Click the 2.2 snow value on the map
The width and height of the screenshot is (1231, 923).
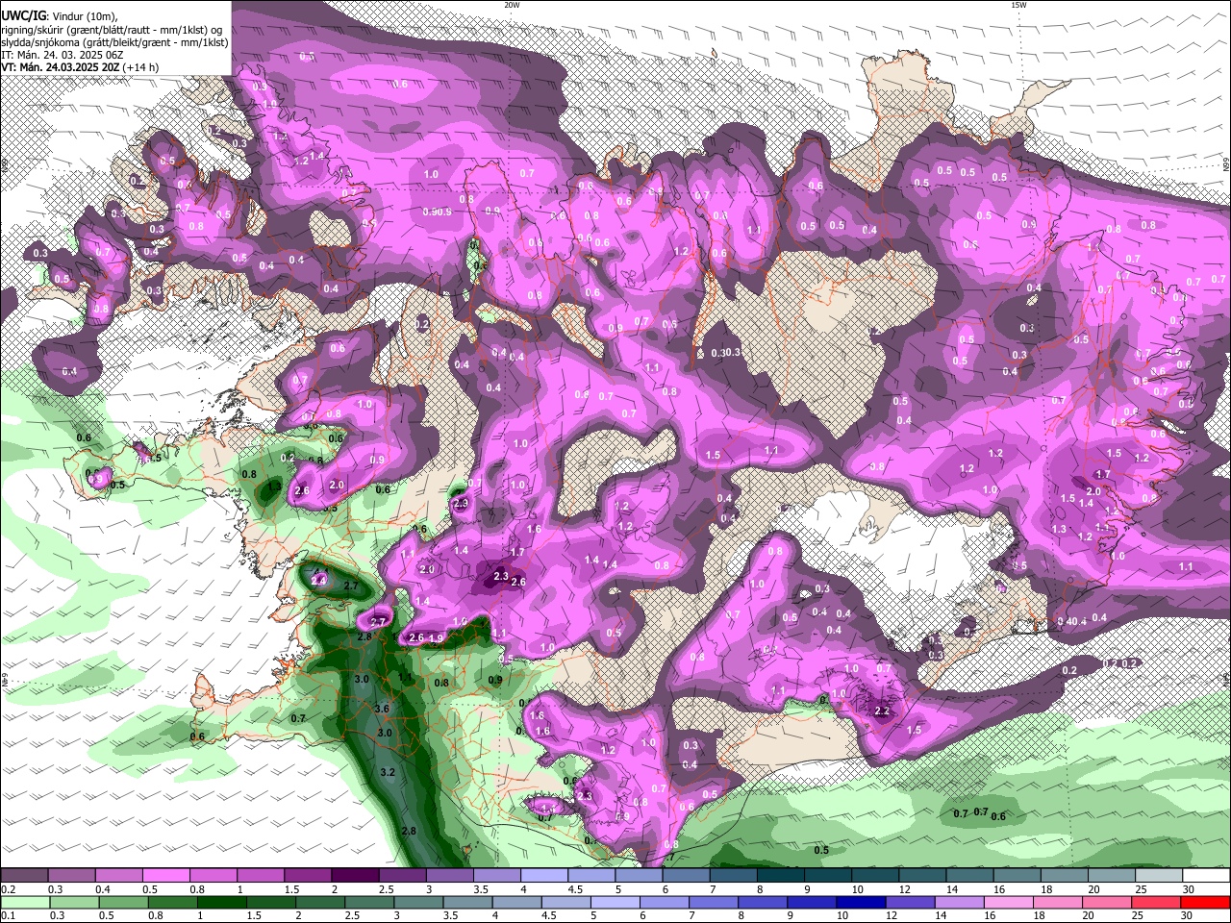[882, 711]
